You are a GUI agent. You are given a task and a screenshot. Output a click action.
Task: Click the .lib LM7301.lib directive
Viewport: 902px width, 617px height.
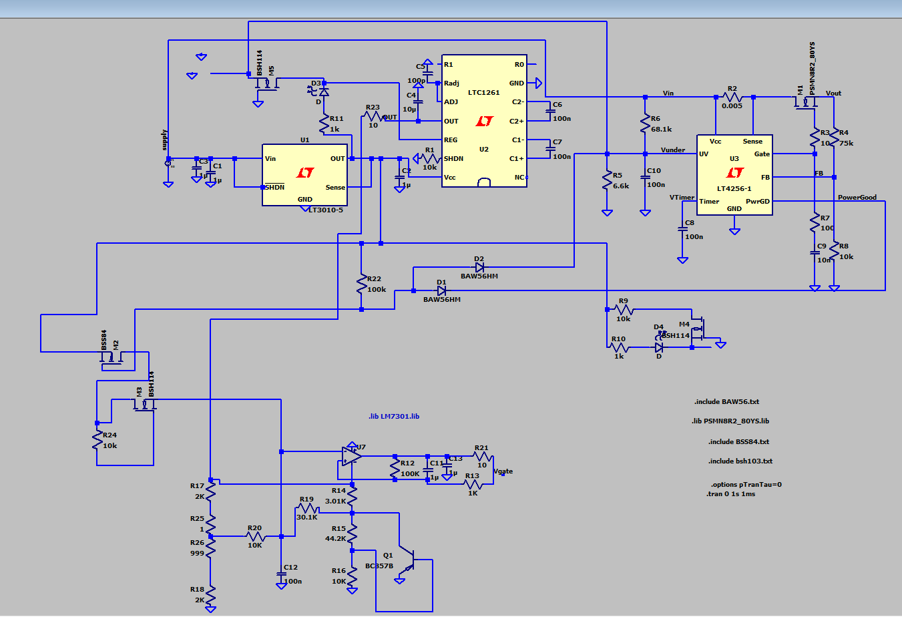(394, 417)
